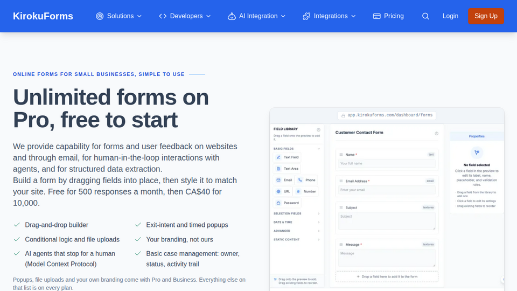This screenshot has height=291, width=517.
Task: Click the Developers code brackets icon
Action: click(163, 16)
